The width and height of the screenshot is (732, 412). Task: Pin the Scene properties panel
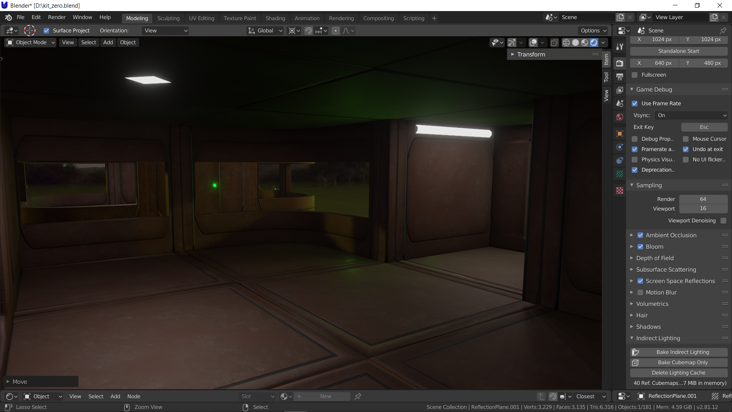[723, 31]
